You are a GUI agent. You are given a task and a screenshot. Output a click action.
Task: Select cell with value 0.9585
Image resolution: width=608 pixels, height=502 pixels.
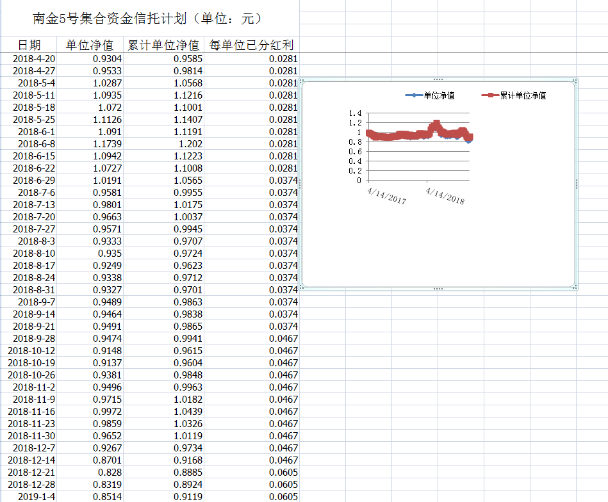click(x=163, y=58)
